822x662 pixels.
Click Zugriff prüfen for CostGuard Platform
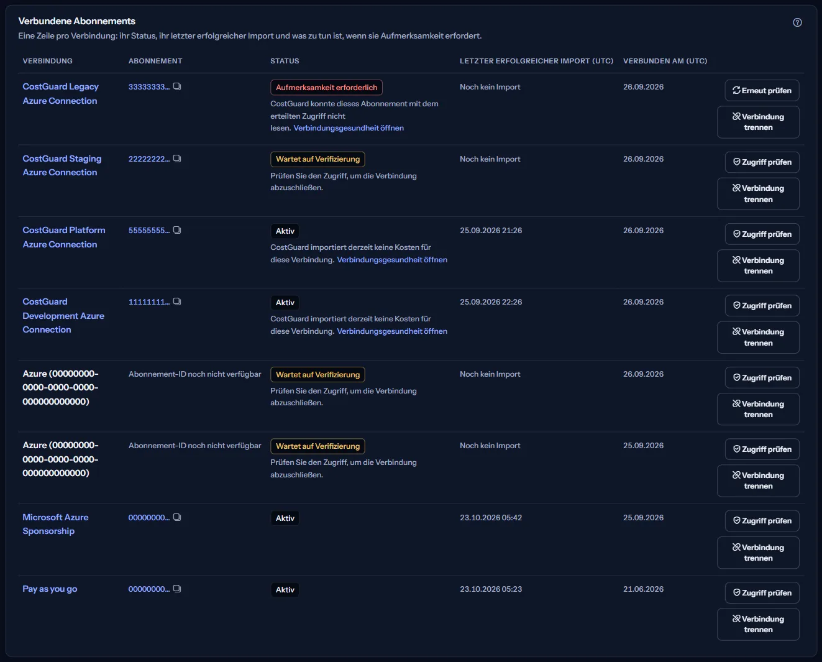tap(762, 234)
